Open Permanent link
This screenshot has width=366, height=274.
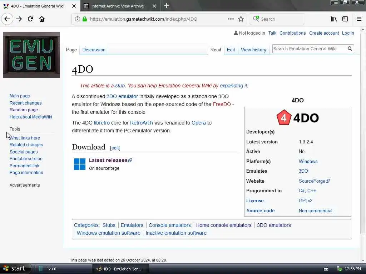click(x=24, y=166)
